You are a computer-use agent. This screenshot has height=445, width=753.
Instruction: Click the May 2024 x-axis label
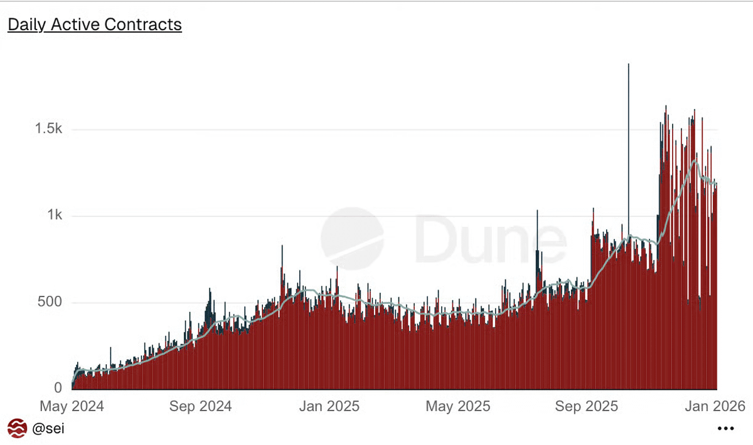click(72, 406)
